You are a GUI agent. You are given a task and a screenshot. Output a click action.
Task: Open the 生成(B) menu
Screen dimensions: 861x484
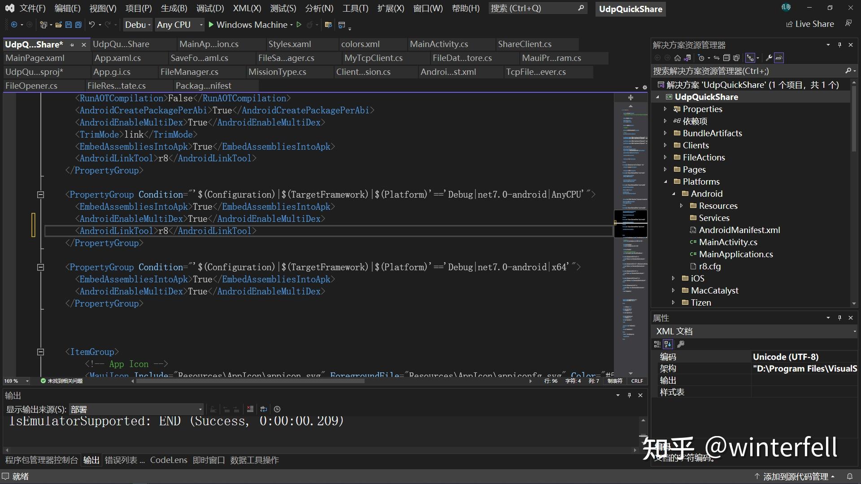tap(174, 9)
